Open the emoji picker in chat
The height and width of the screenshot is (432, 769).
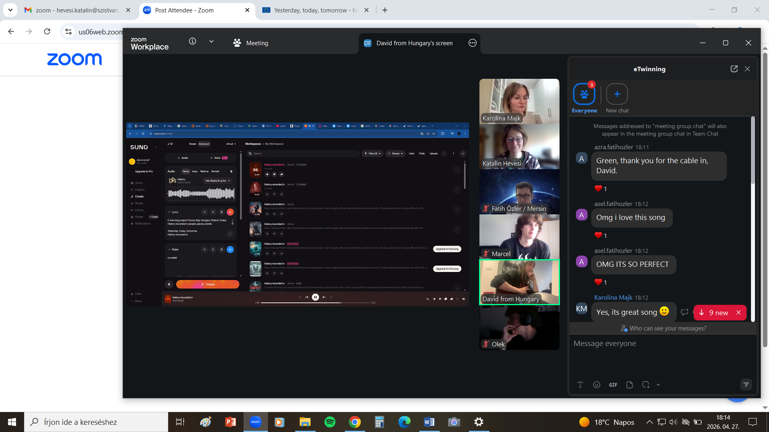coord(596,385)
